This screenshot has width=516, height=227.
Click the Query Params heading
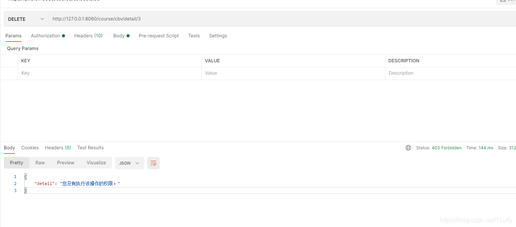[23, 48]
